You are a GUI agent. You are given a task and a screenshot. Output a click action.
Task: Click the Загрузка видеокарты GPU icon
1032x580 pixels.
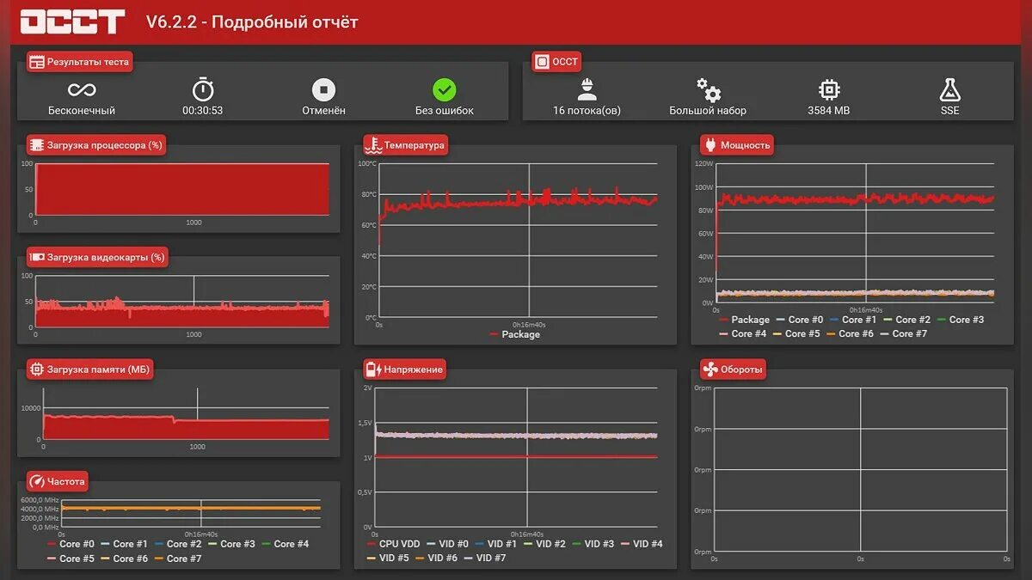(x=37, y=257)
